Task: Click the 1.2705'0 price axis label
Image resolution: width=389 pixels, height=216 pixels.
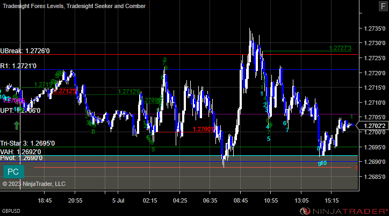Action: [374, 117]
